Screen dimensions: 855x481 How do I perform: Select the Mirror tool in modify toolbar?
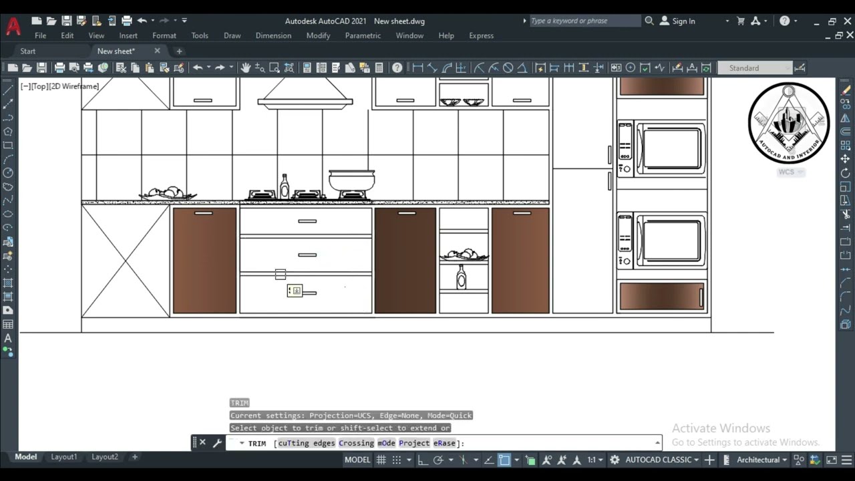[846, 118]
